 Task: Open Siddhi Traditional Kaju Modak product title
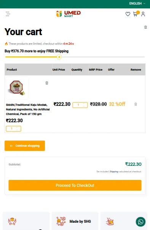point(28,109)
